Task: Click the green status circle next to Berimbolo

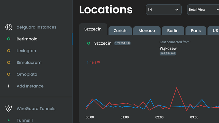Action: (x=9, y=39)
